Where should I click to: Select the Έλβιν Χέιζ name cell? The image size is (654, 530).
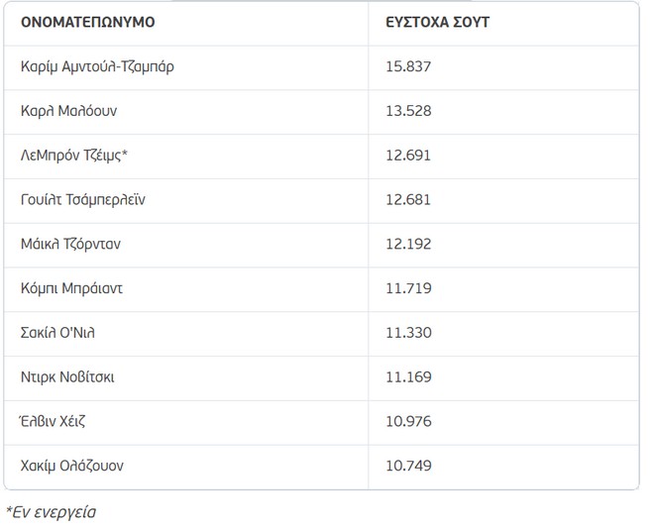(56, 421)
